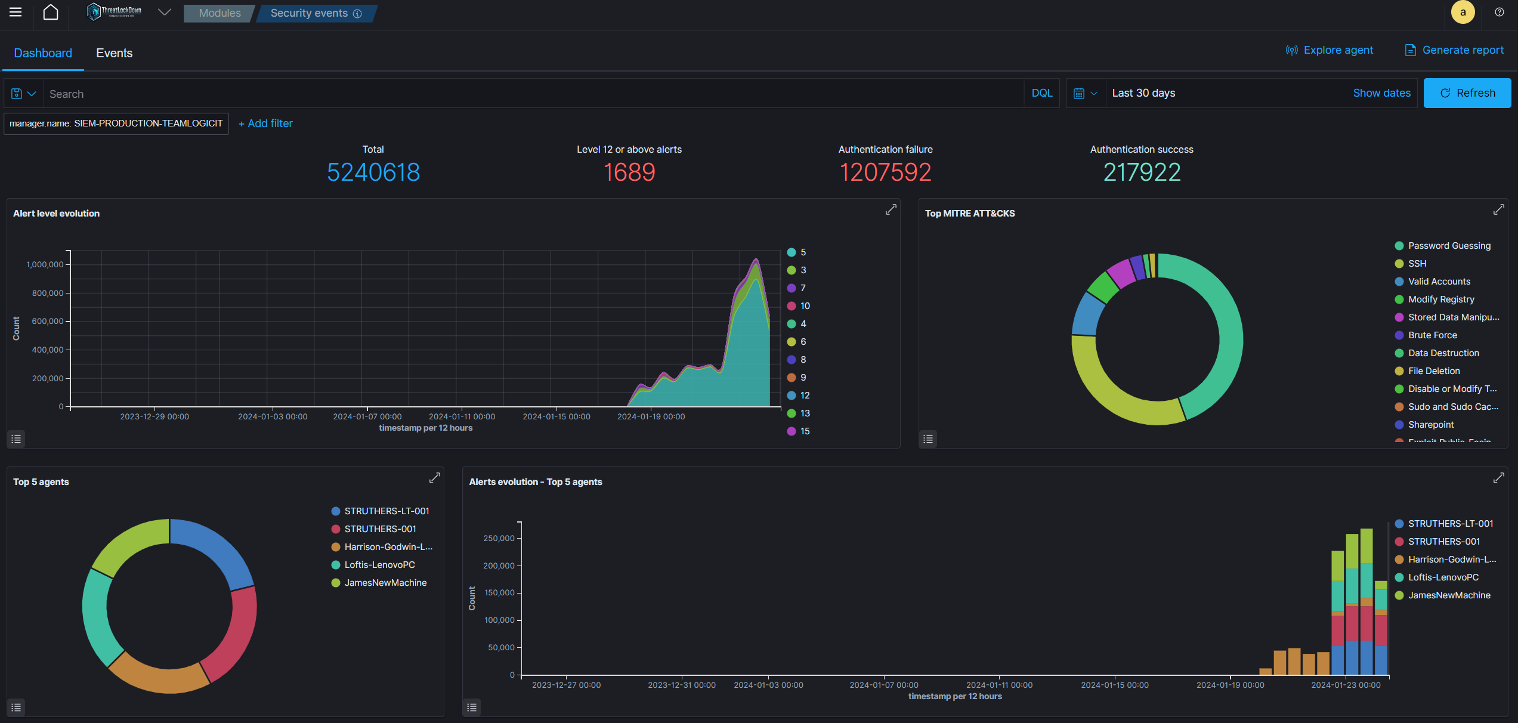Toggle Password Guessing legend entry
Screen dimensions: 1518x723
point(1443,246)
